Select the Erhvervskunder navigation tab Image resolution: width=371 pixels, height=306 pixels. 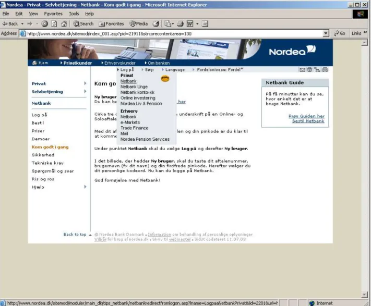tap(118, 63)
